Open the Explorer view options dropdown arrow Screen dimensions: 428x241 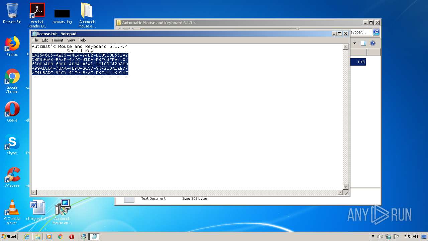click(354, 43)
